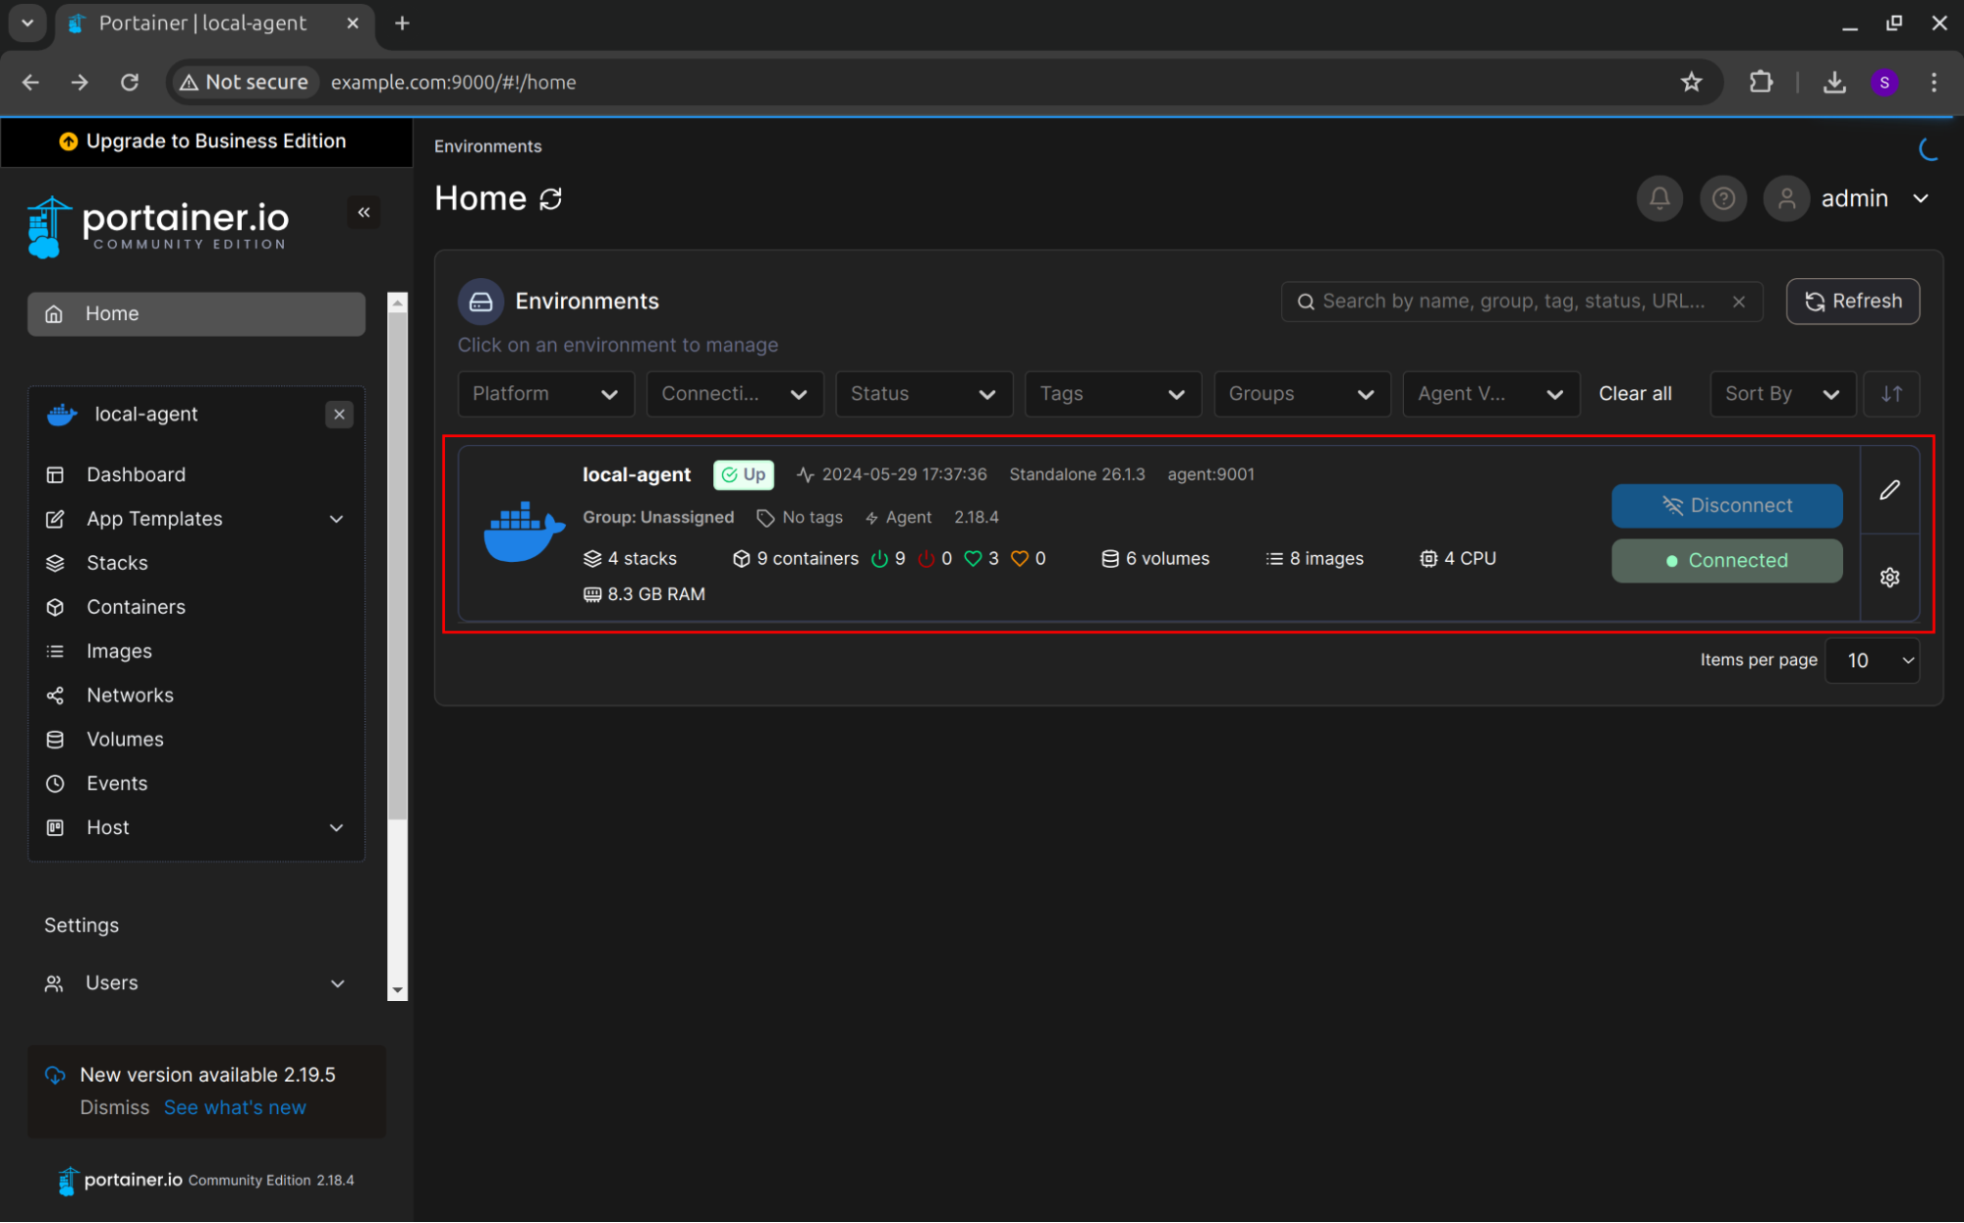Screen dimensions: 1964x1223
Task: Reload the browser page
Action: point(130,83)
